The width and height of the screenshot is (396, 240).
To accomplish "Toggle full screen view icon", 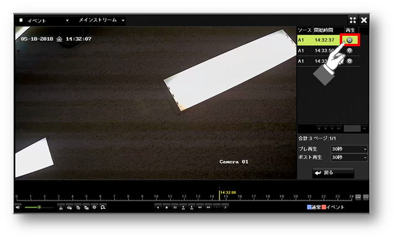I will pos(353,20).
